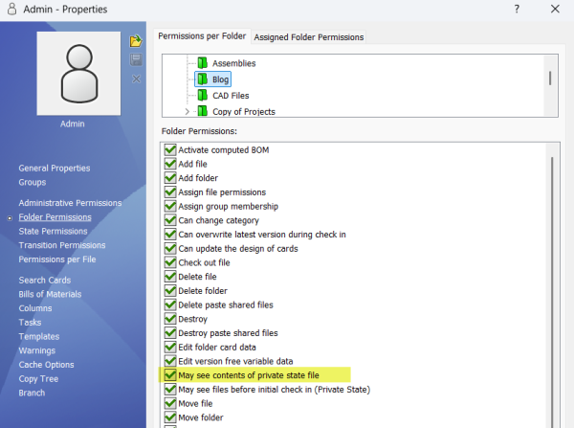Toggle the Add folder permission

point(170,178)
